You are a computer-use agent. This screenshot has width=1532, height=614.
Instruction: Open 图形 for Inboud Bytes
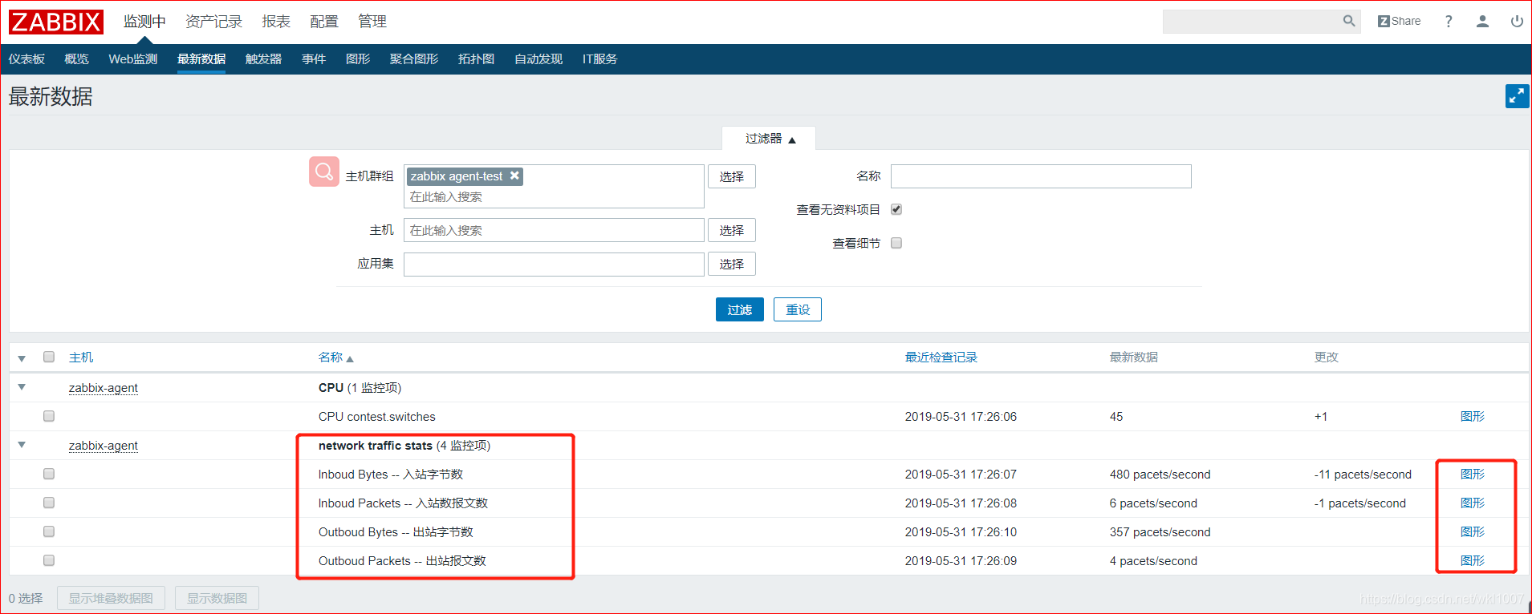point(1473,474)
